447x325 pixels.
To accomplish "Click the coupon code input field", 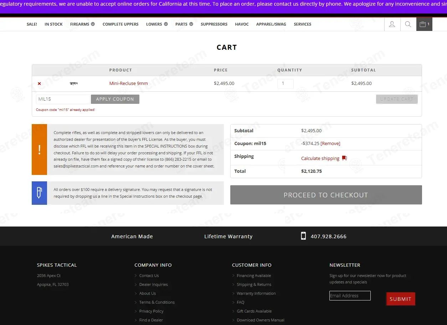I will (63, 99).
